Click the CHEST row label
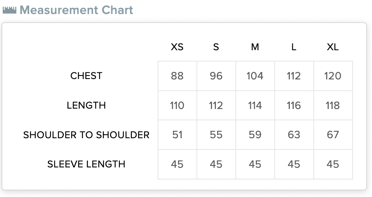 click(86, 76)
